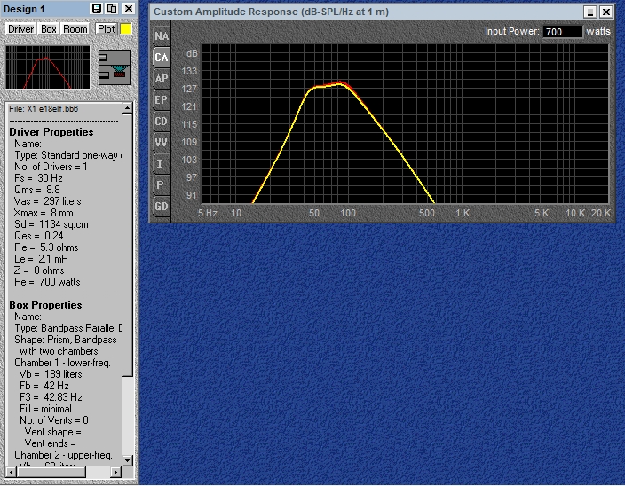Click the 'Qms = 8.8' value
Image resolution: width=625 pixels, height=486 pixels.
(x=37, y=190)
